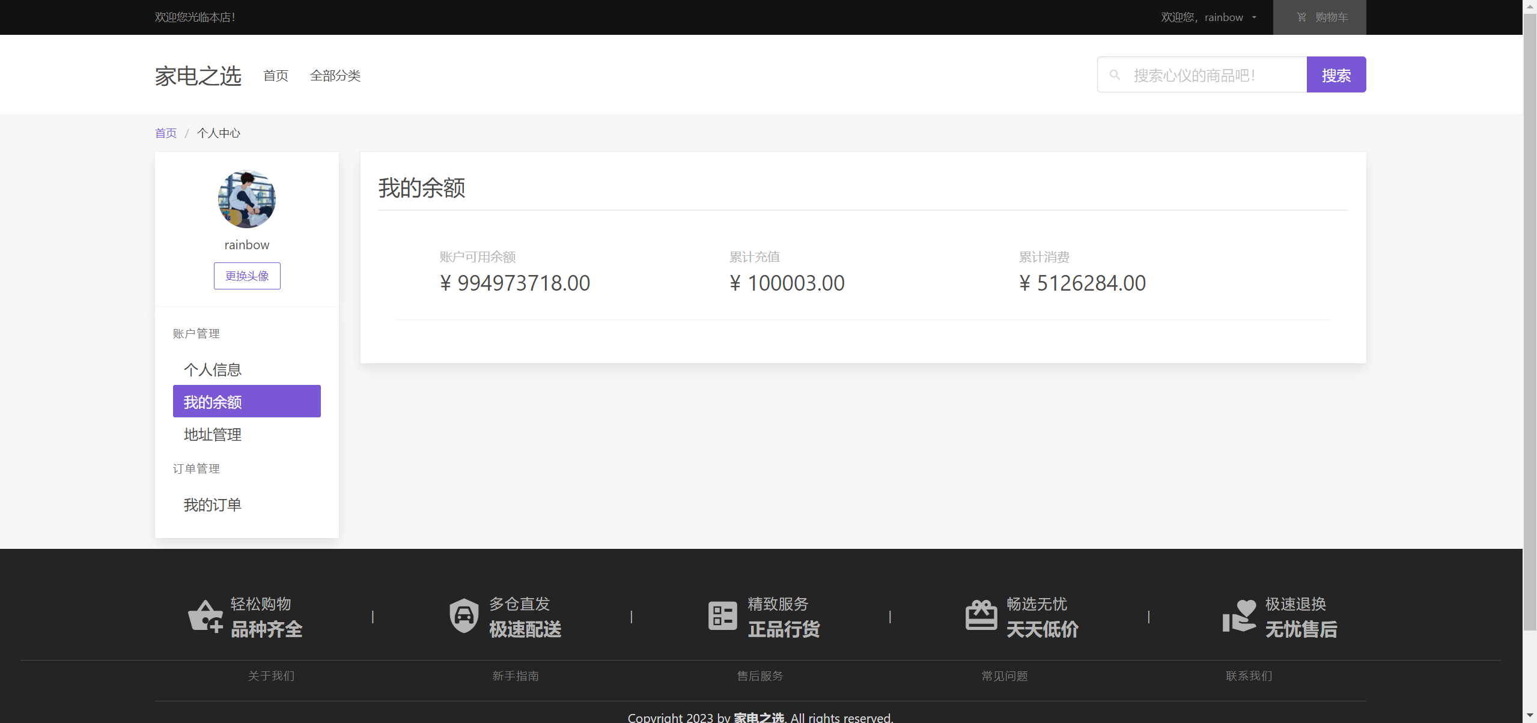
Task: Click the fast delivery shield icon
Action: (x=464, y=616)
